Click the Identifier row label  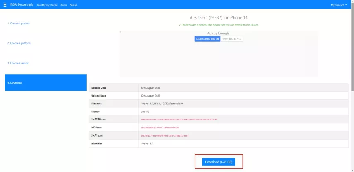click(96, 144)
